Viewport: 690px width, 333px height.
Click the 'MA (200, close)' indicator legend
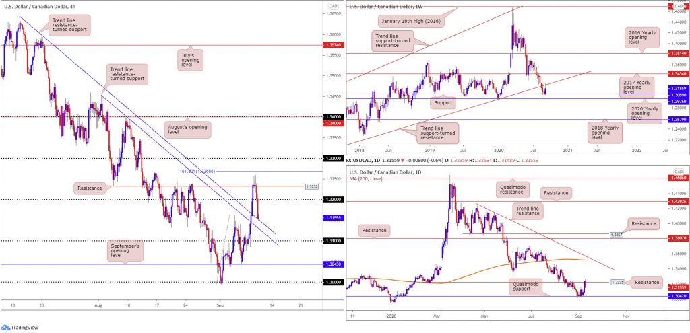point(366,179)
